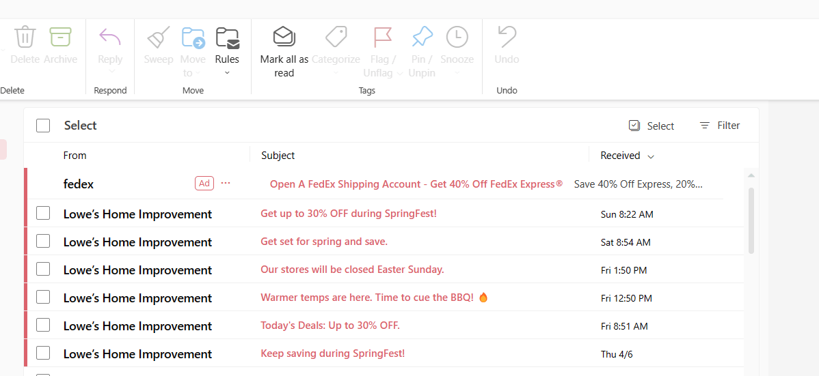Sort by the Subject column header

coord(278,156)
